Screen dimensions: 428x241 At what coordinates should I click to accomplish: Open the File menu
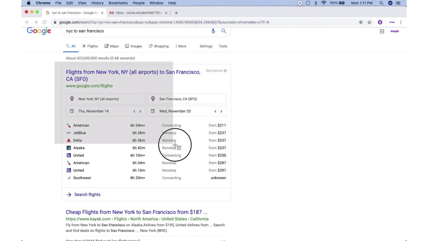pos(58,3)
